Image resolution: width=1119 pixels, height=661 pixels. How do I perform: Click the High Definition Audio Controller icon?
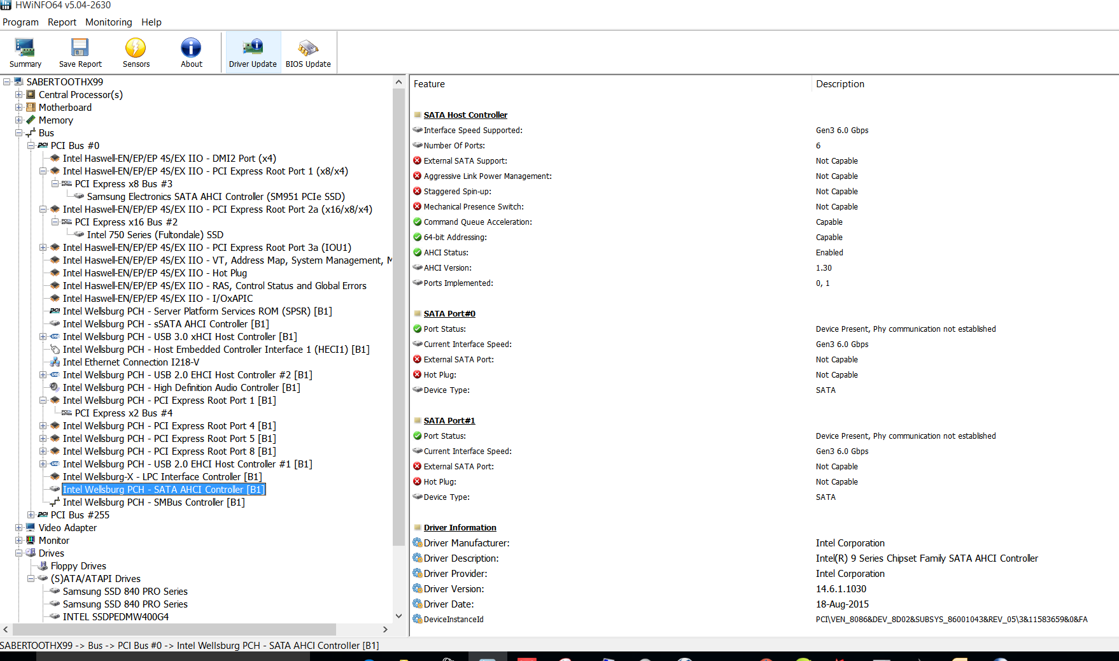point(55,387)
